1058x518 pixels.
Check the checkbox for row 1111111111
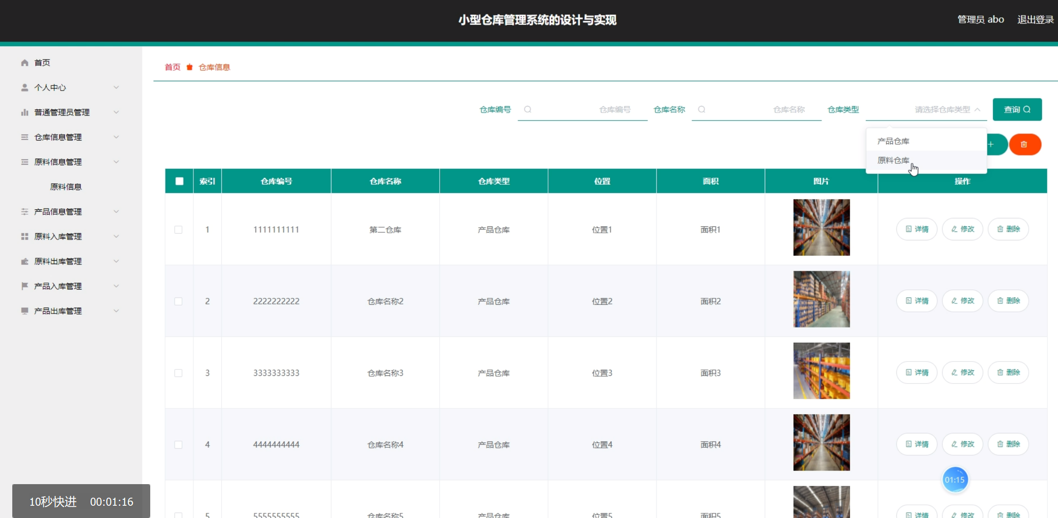click(179, 230)
